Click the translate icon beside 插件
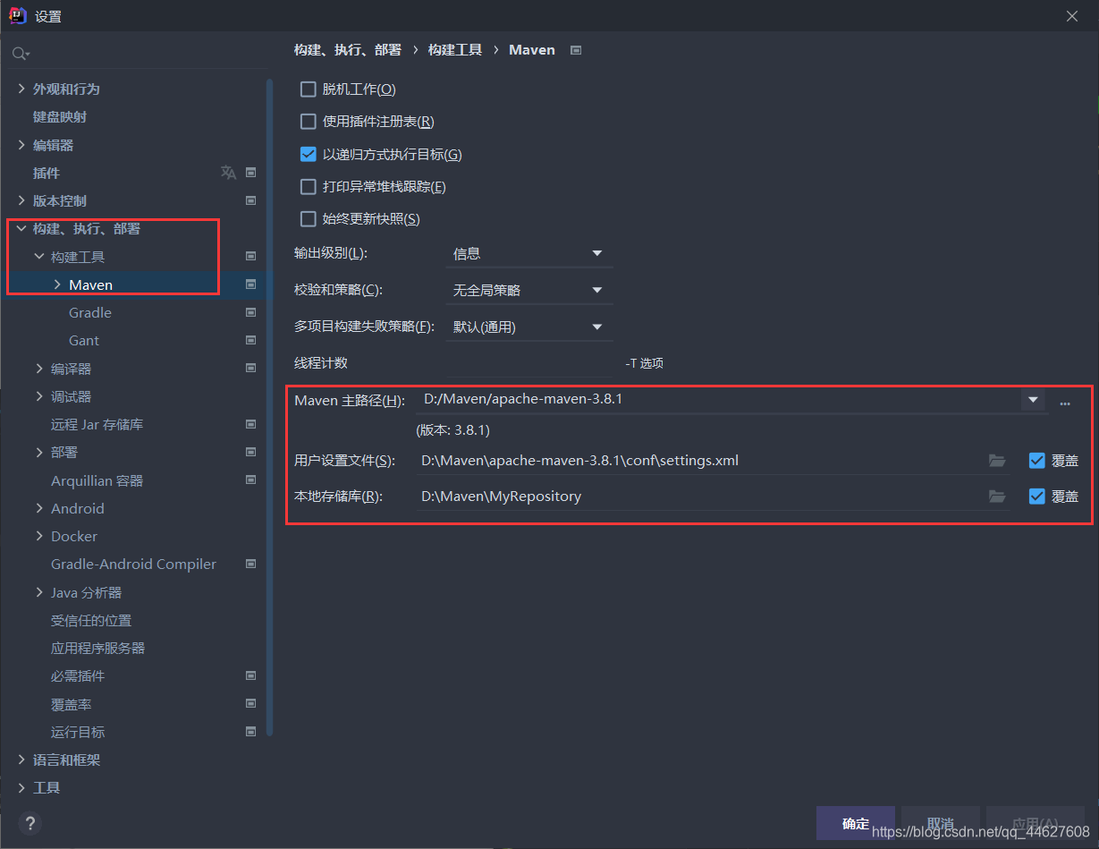 click(x=229, y=173)
